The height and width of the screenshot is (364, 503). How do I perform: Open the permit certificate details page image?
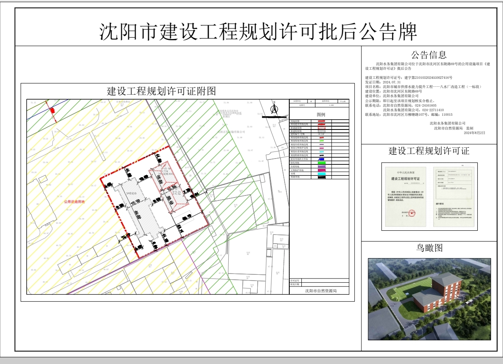454,197
